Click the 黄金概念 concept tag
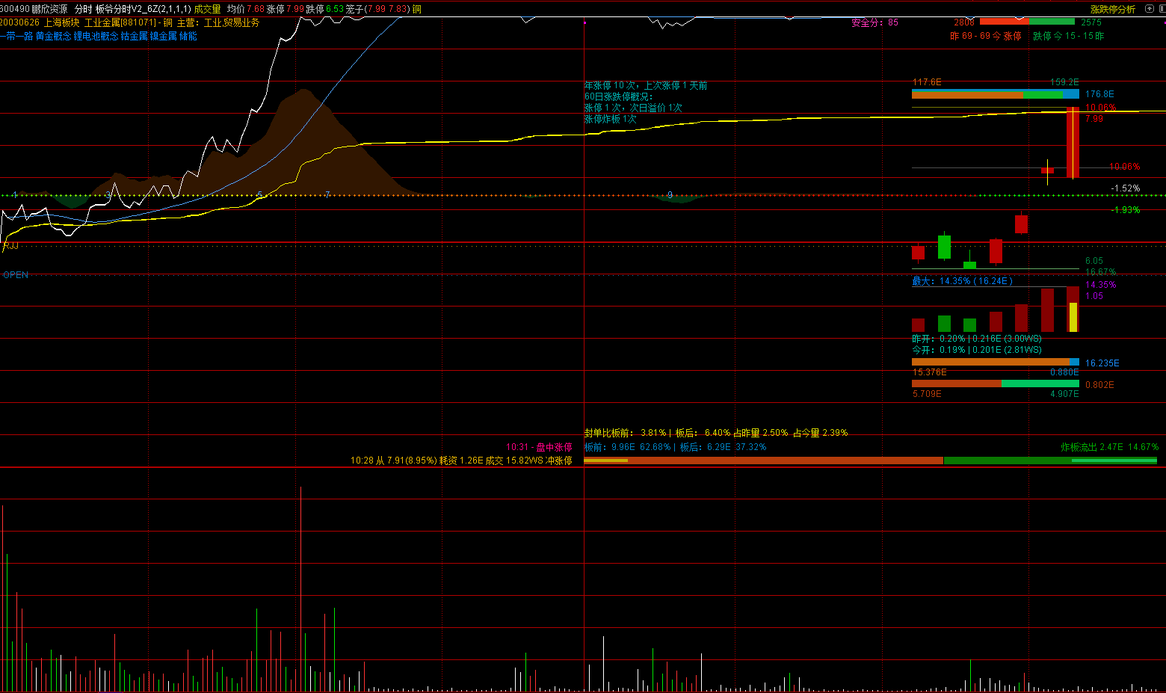The image size is (1166, 693). click(x=53, y=36)
